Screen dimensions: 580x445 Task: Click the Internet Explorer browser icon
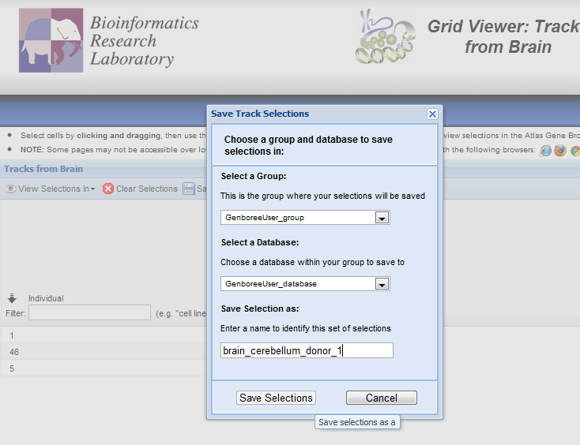545,150
